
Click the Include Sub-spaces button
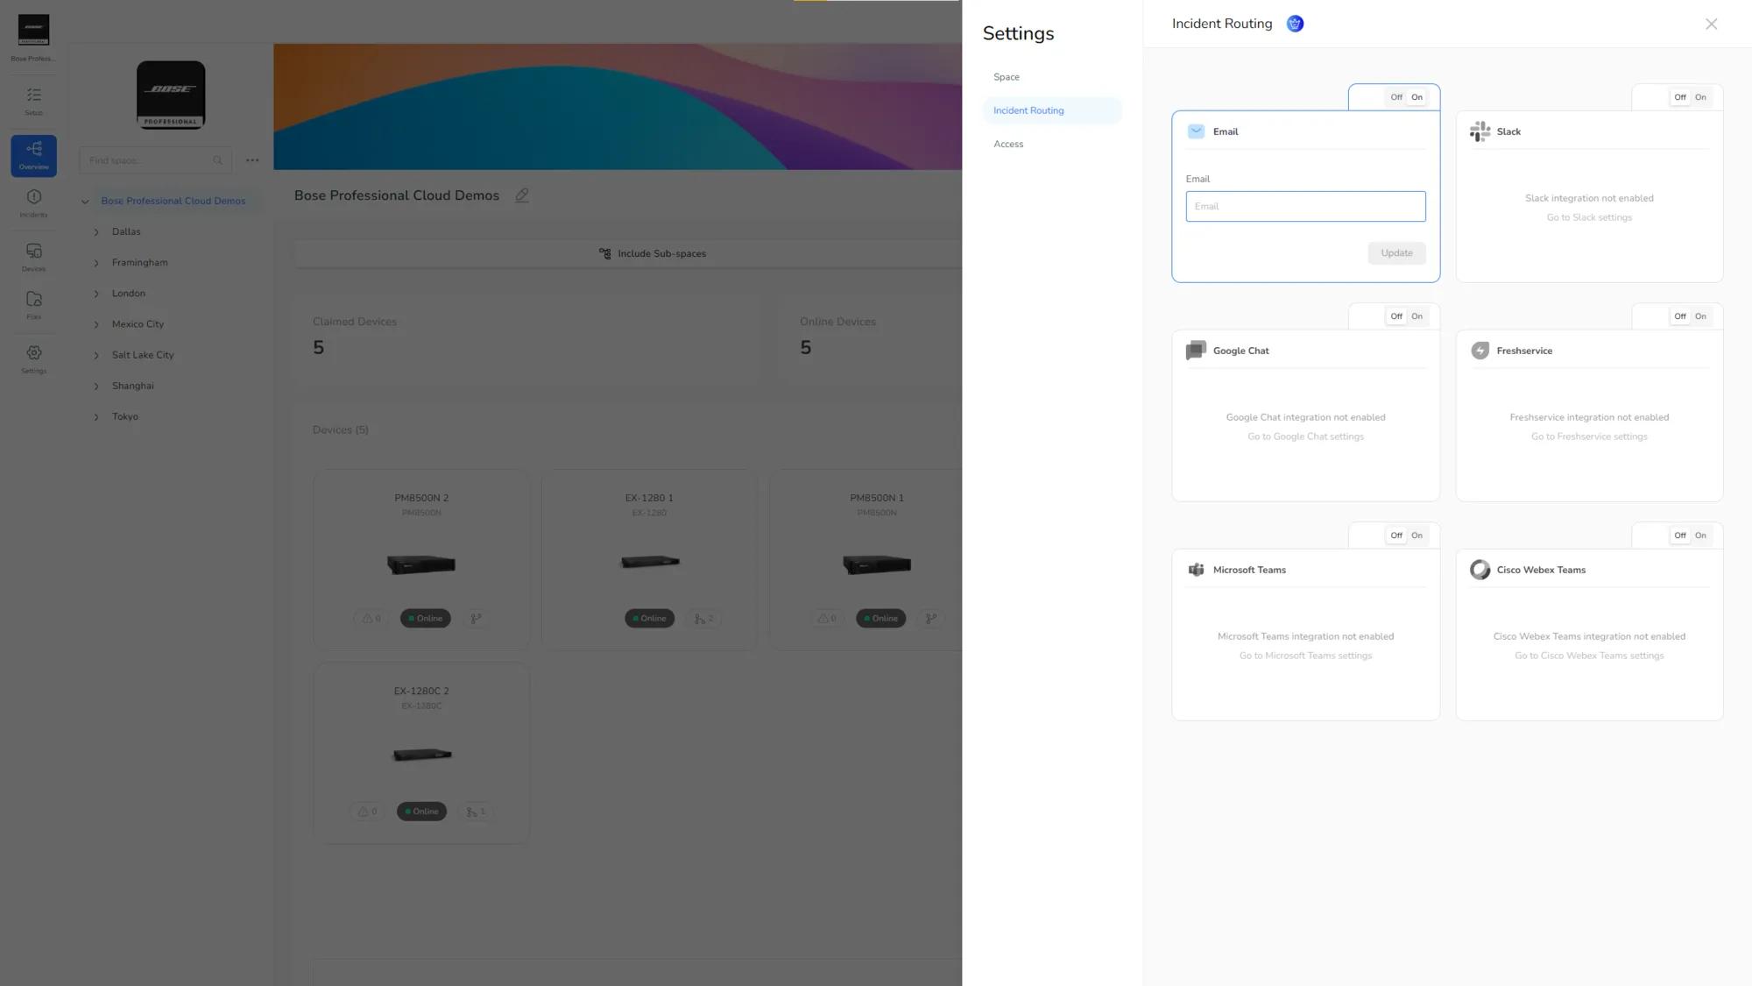click(653, 253)
